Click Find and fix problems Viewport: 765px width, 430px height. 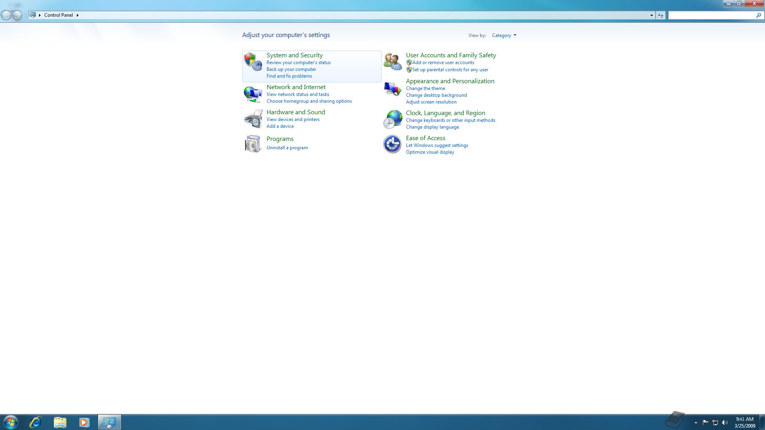click(289, 76)
